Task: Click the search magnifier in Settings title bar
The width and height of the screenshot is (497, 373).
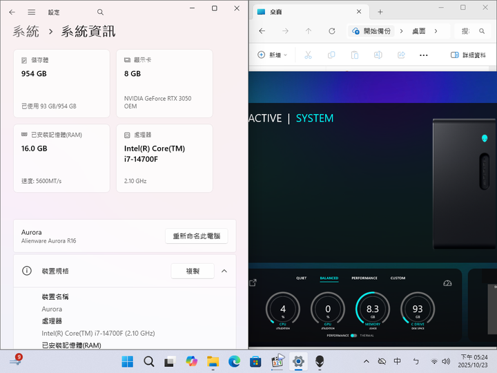Action: pyautogui.click(x=101, y=12)
